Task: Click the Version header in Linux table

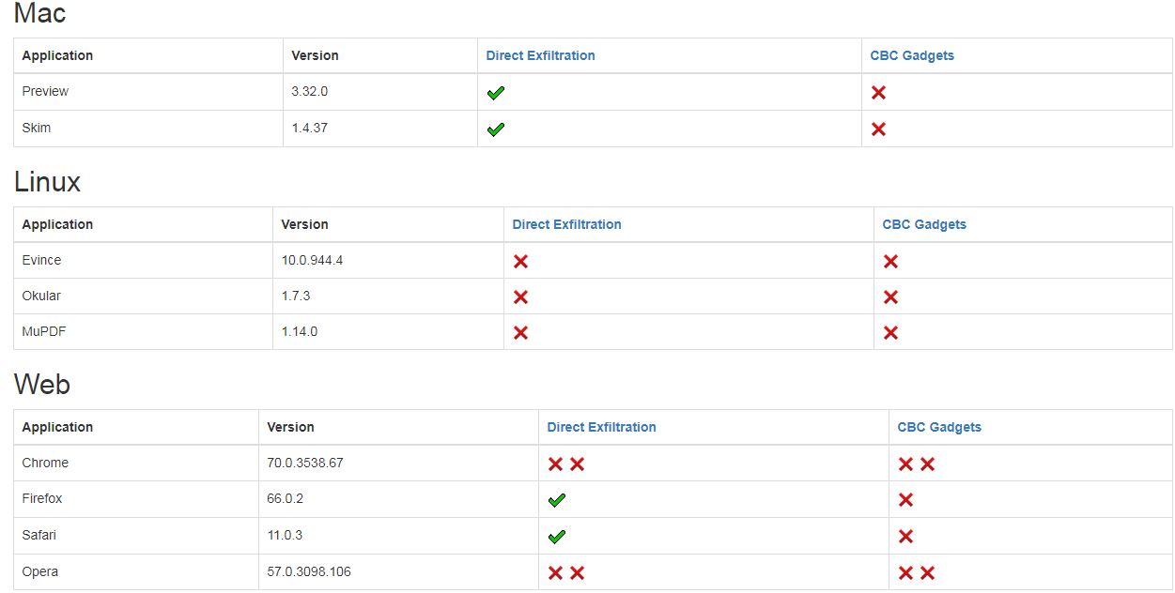Action: pos(305,224)
